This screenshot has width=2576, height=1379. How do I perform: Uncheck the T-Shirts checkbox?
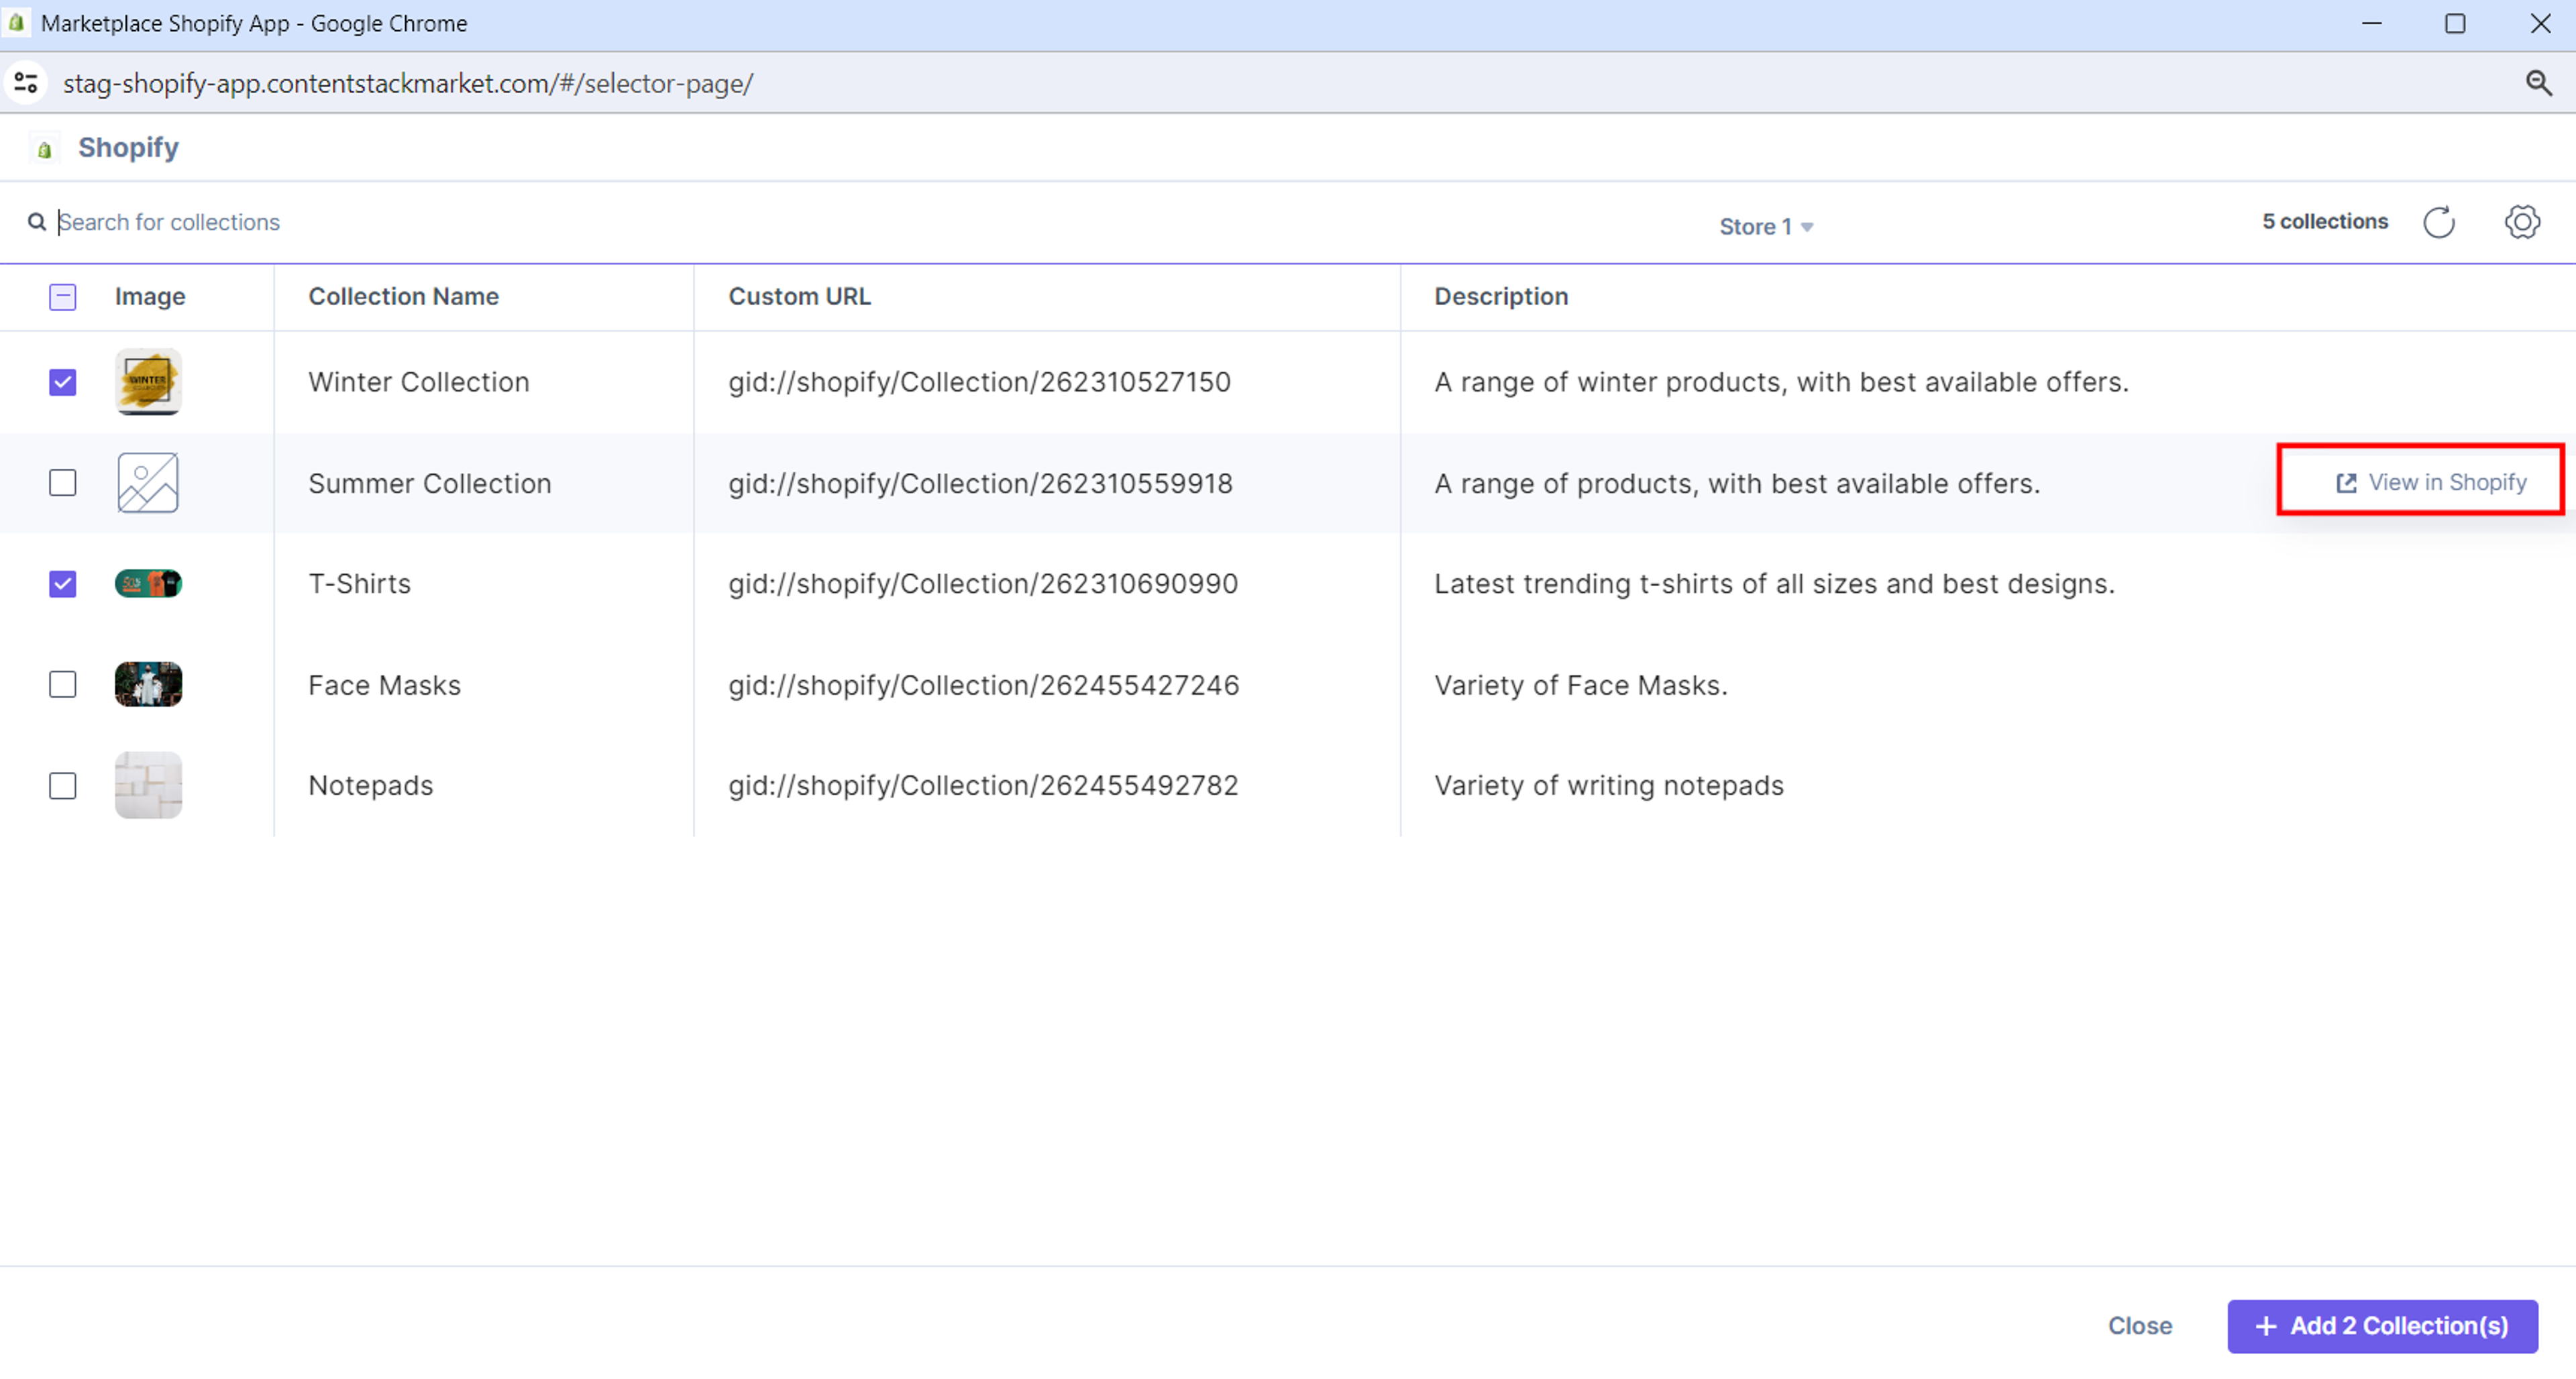pyautogui.click(x=63, y=584)
